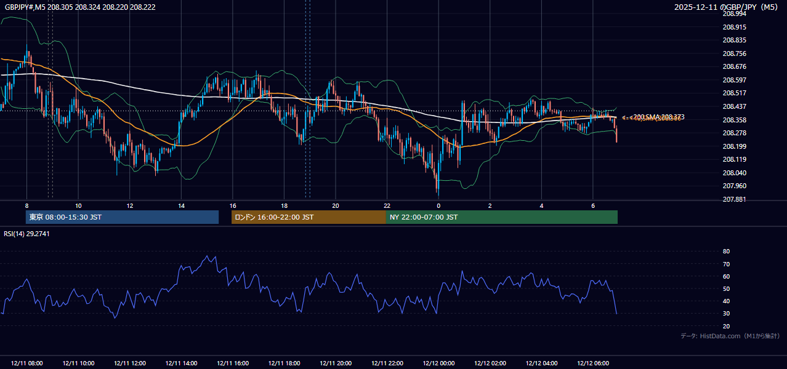The image size is (787, 369).
Task: Click the RSI 70 level label
Action: point(726,264)
